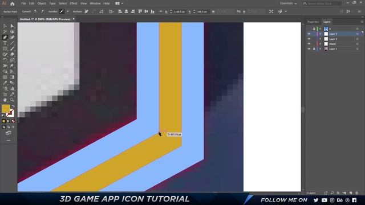Hide the Shield layer eye icon
This screenshot has width=365, height=205.
coord(309,44)
